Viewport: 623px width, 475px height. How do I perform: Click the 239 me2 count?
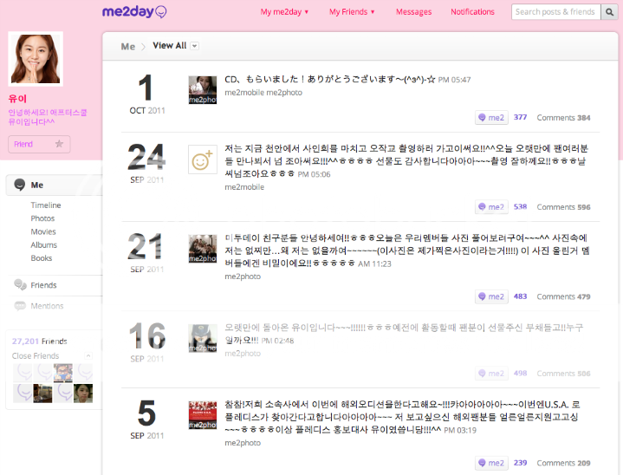520,463
